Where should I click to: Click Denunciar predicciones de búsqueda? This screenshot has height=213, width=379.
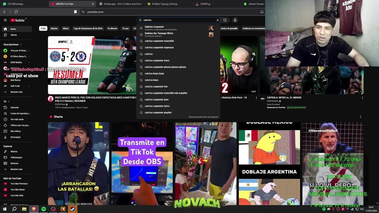point(203,117)
